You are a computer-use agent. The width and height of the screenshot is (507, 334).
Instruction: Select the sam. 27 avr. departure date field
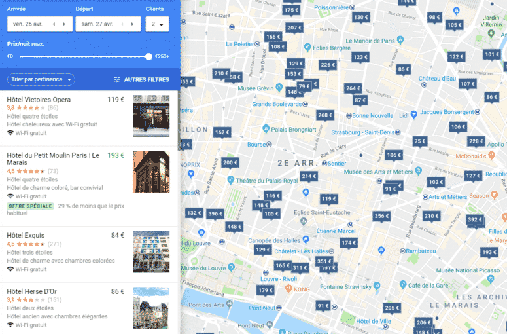(x=108, y=24)
